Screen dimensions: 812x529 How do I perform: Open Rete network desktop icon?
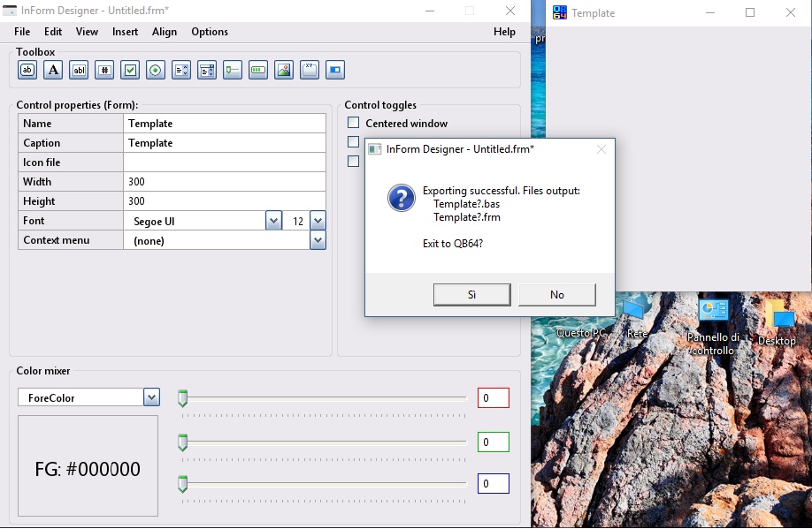637,316
